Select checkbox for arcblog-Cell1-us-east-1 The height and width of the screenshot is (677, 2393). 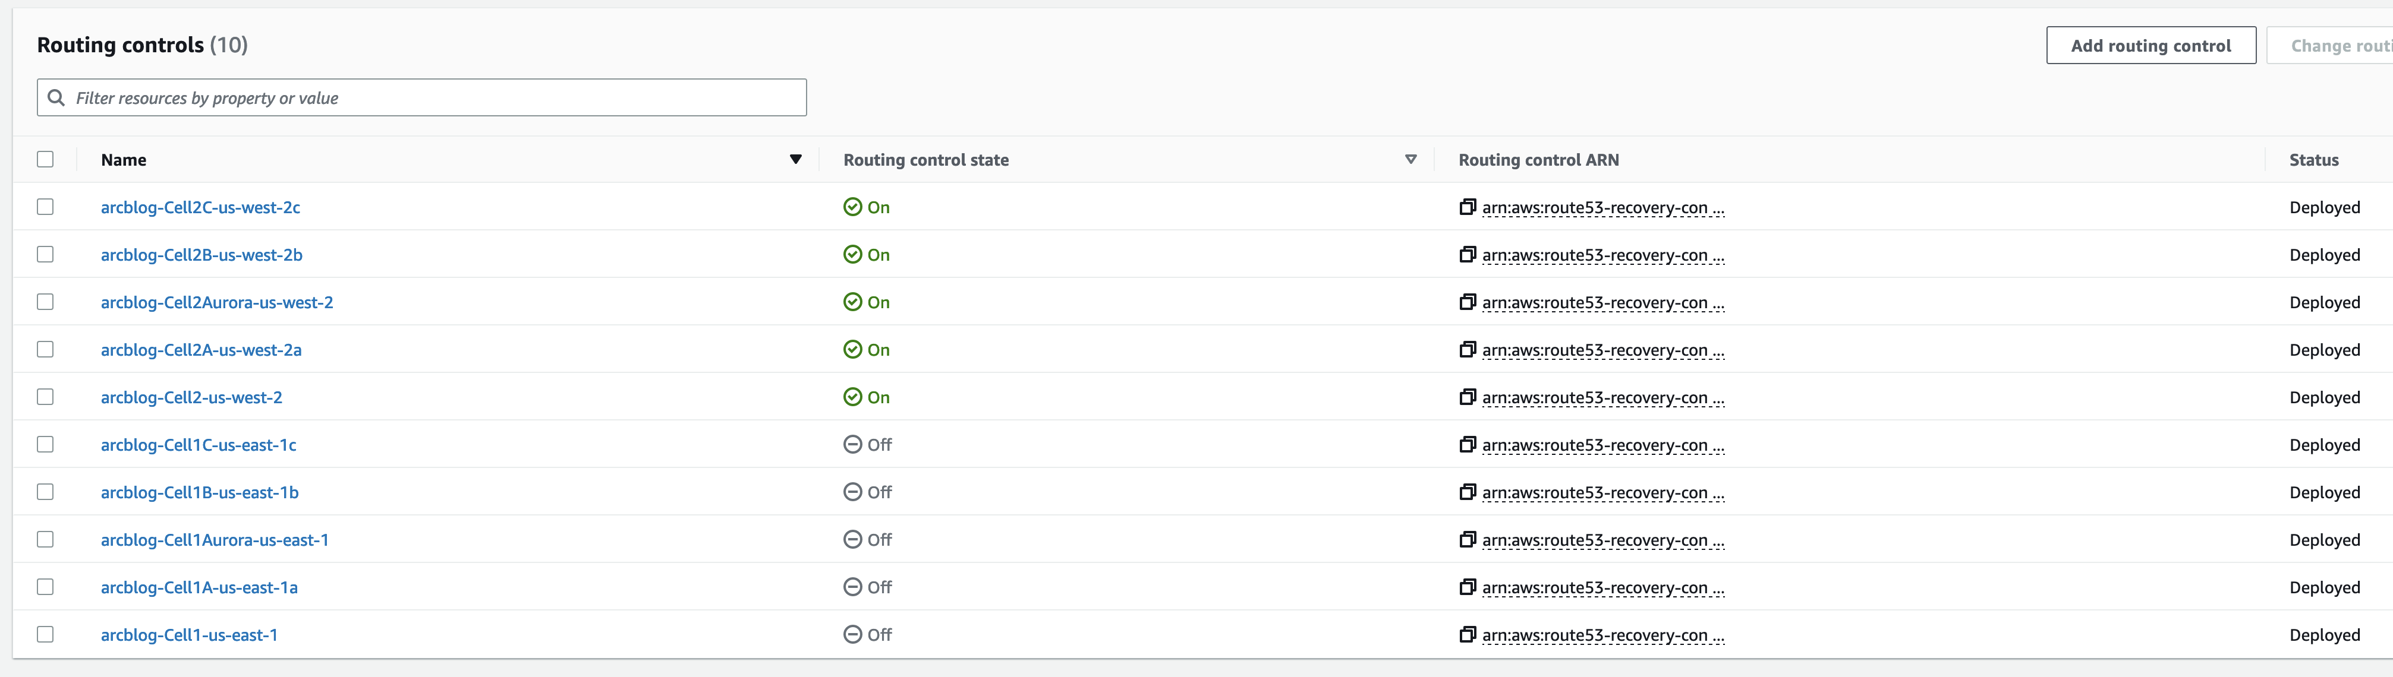click(x=46, y=634)
